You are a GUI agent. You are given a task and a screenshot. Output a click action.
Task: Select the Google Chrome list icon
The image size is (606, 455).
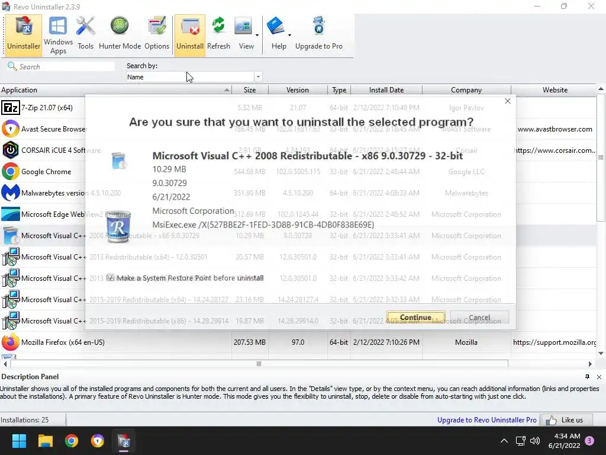click(11, 171)
